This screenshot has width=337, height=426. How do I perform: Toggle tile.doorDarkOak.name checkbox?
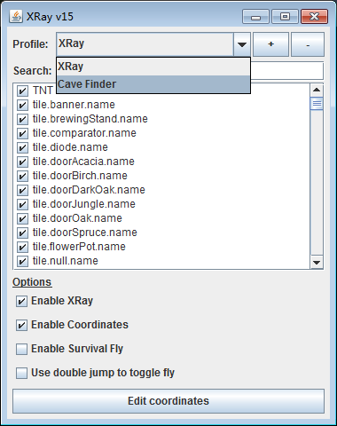pyautogui.click(x=22, y=190)
